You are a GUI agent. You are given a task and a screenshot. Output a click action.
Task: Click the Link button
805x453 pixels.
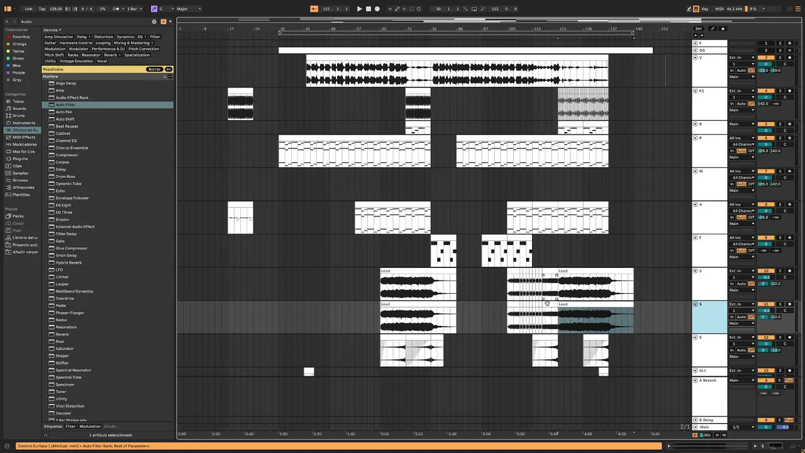tap(28, 9)
